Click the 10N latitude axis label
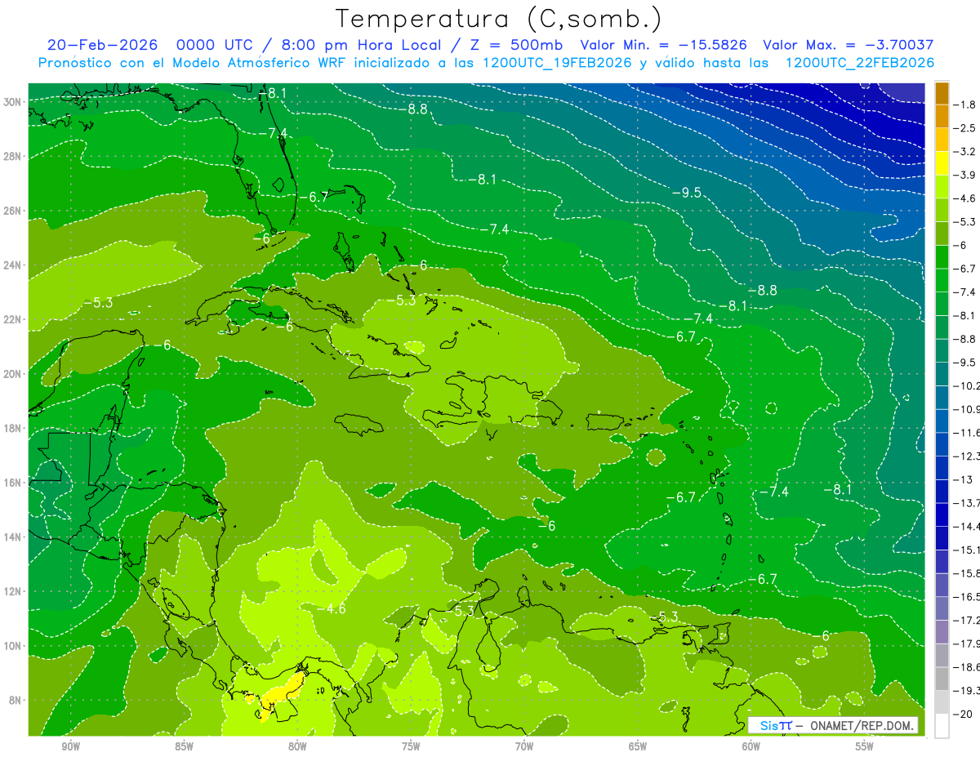The image size is (980, 757). point(12,646)
